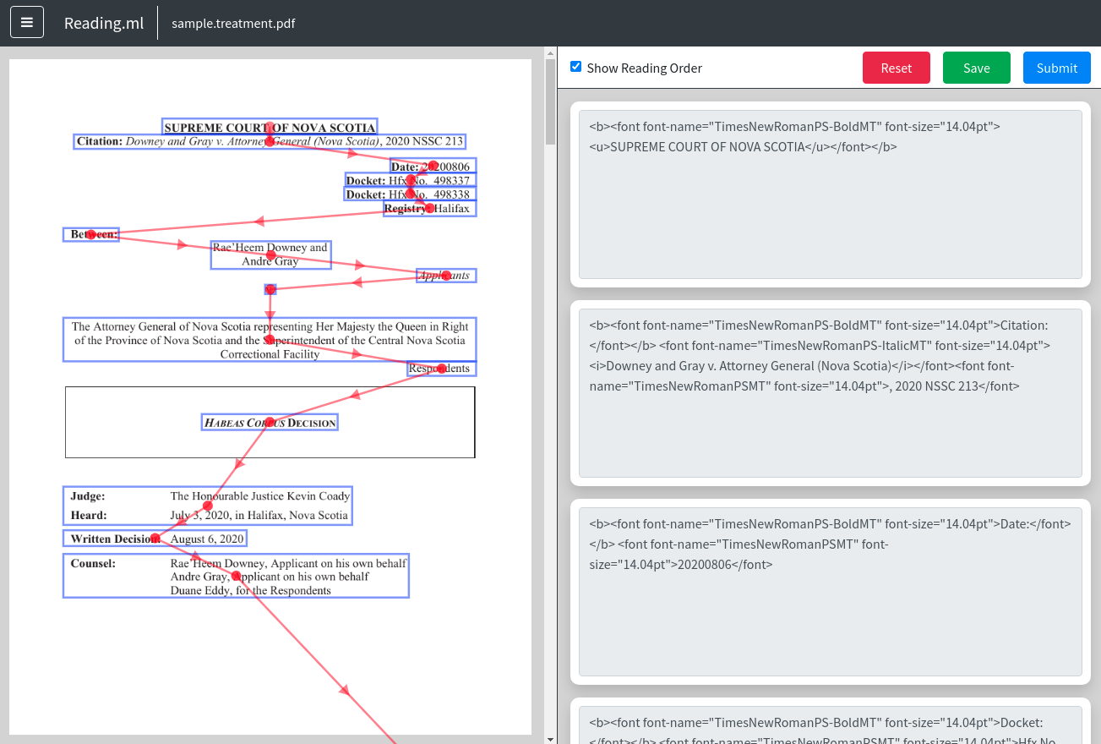
Task: Select the Date: 20200806 block
Action: [433, 166]
